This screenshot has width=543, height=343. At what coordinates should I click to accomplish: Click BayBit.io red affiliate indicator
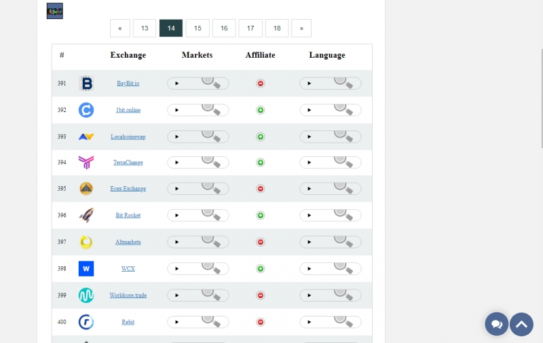(x=261, y=84)
